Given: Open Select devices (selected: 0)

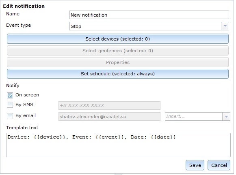Looking at the screenshot, I should [118, 39].
